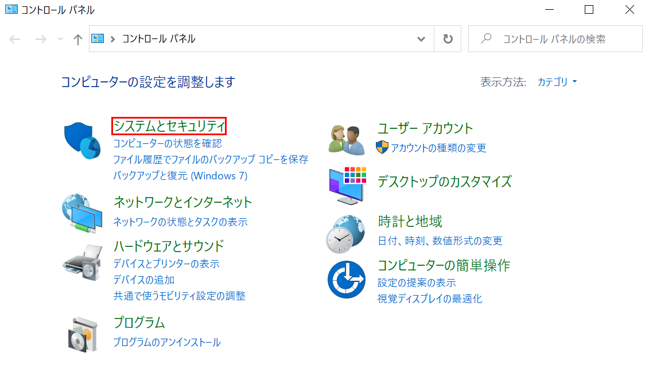Screen dimensions: 649x377
Task: Refresh the Control Panel view
Action: [x=448, y=39]
